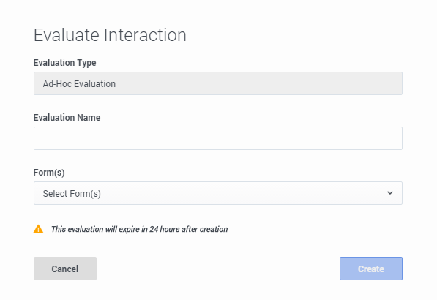Viewport: 437px width, 300px height.
Task: Click the Ad-Hoc Evaluation text
Action: 79,84
